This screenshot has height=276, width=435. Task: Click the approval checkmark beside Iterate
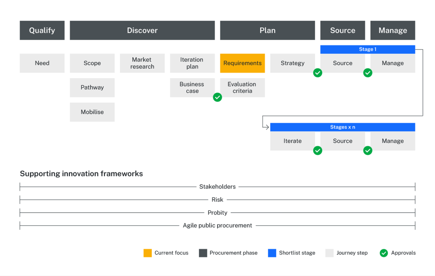pos(318,150)
